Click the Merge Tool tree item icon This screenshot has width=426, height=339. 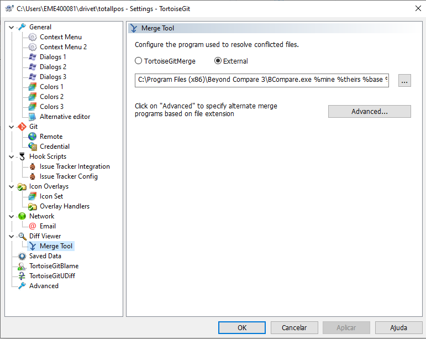click(33, 246)
